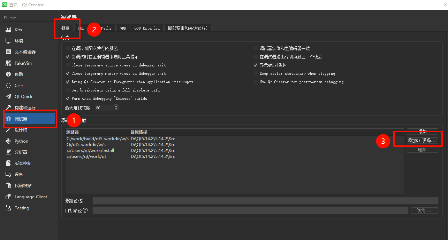The image size is (448, 240).
Task: Switch to the CDB tab
Action: 81,28
